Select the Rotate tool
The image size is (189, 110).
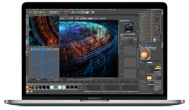pos(43,12)
